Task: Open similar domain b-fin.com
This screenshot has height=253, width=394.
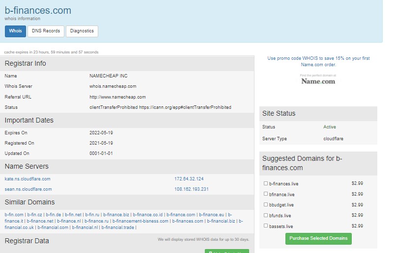Action: 14,215
